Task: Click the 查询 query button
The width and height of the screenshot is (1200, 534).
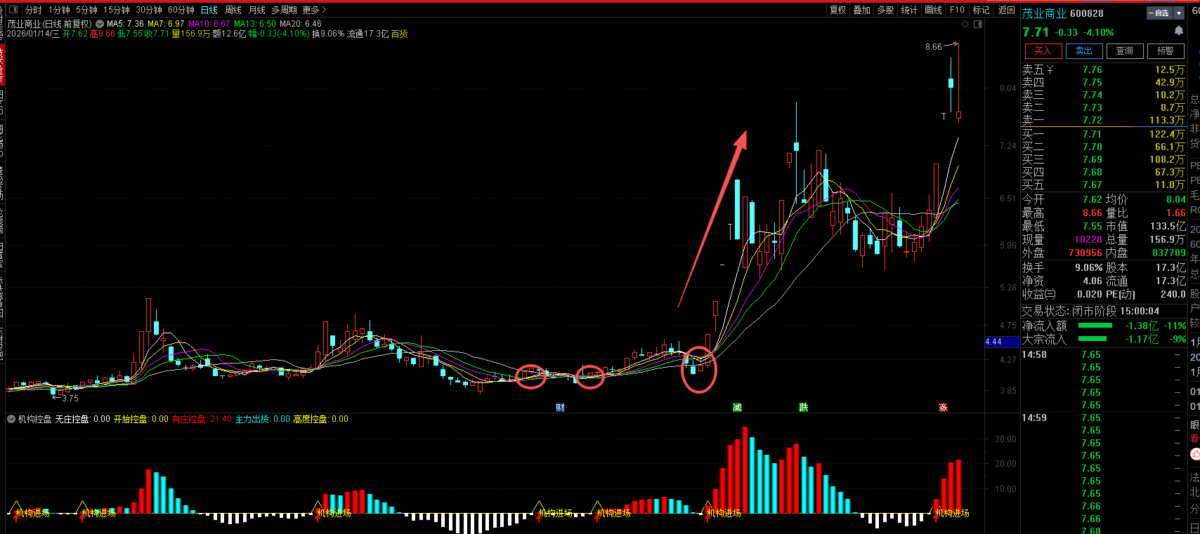Action: [1124, 51]
